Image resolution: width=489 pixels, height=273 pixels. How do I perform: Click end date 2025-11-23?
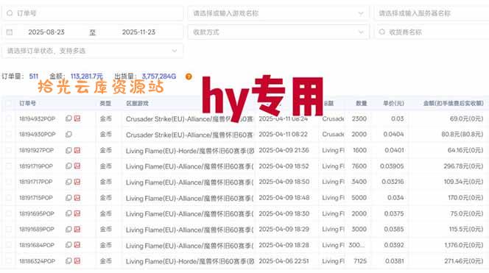pyautogui.click(x=138, y=32)
